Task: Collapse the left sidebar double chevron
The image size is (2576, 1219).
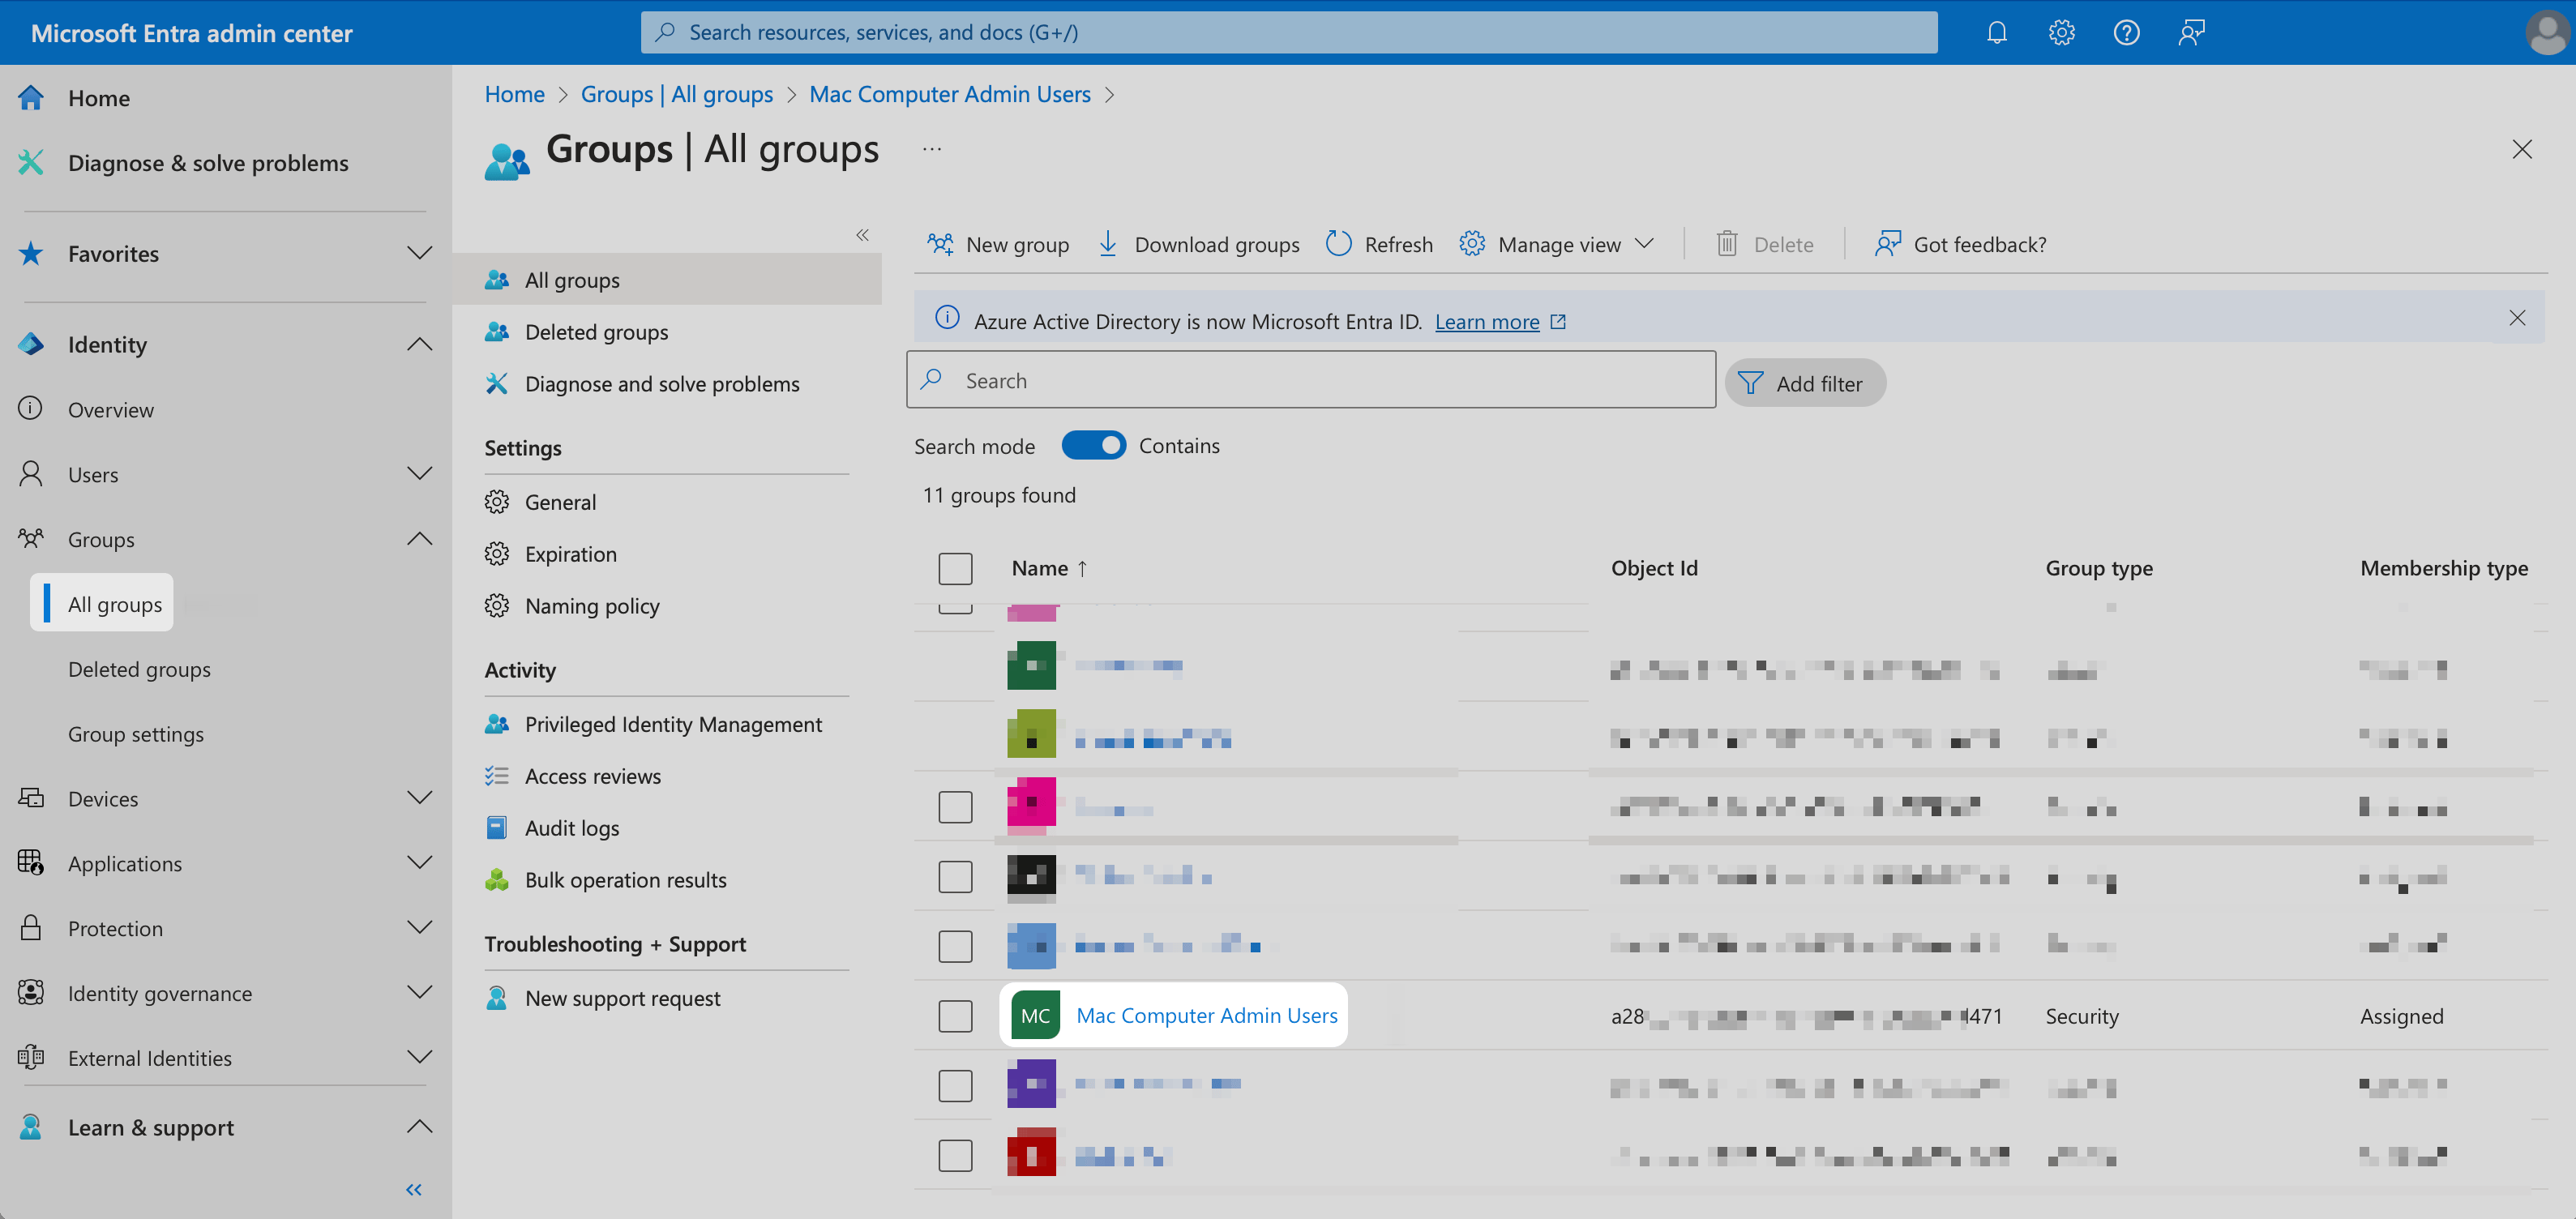Action: tap(414, 1189)
